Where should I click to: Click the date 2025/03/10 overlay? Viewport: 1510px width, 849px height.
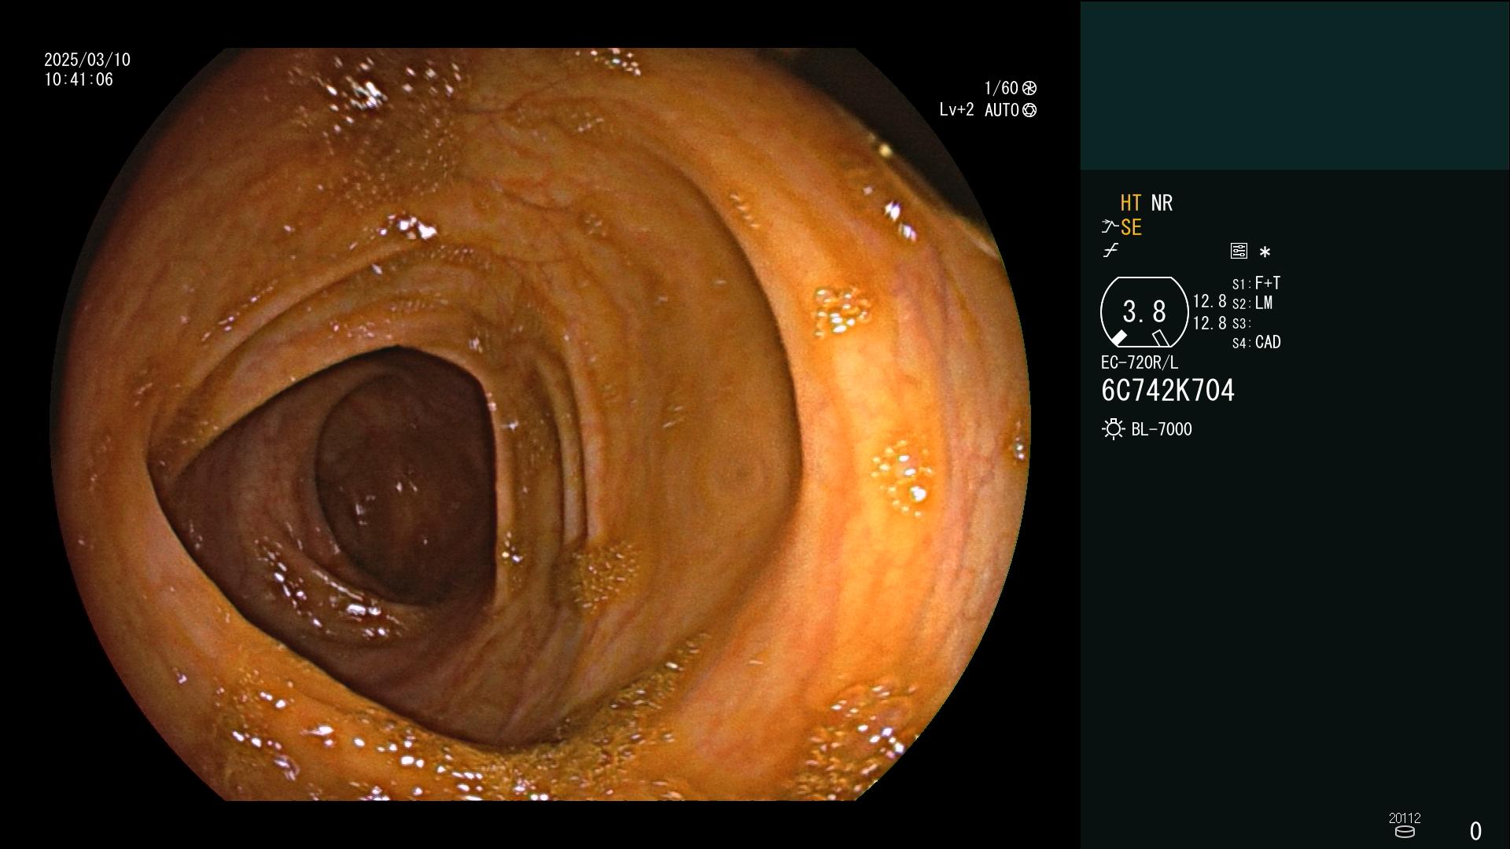tap(87, 60)
